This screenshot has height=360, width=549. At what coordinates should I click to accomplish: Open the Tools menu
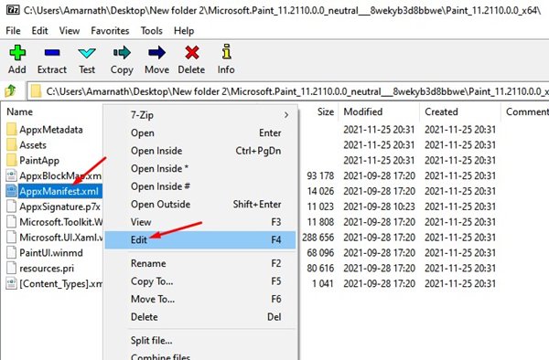(x=151, y=31)
